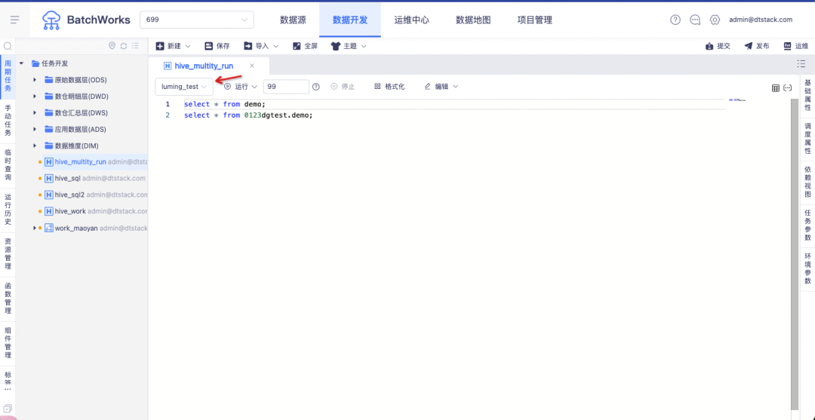Go to 数据地图 top navigation tab

point(473,20)
